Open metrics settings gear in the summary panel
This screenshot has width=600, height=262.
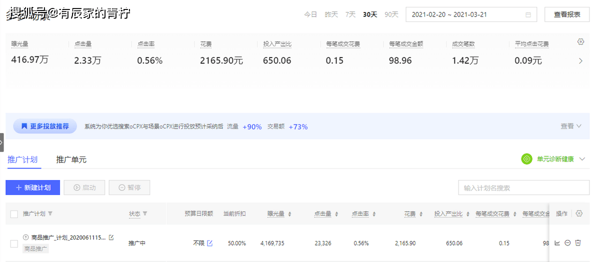(580, 42)
